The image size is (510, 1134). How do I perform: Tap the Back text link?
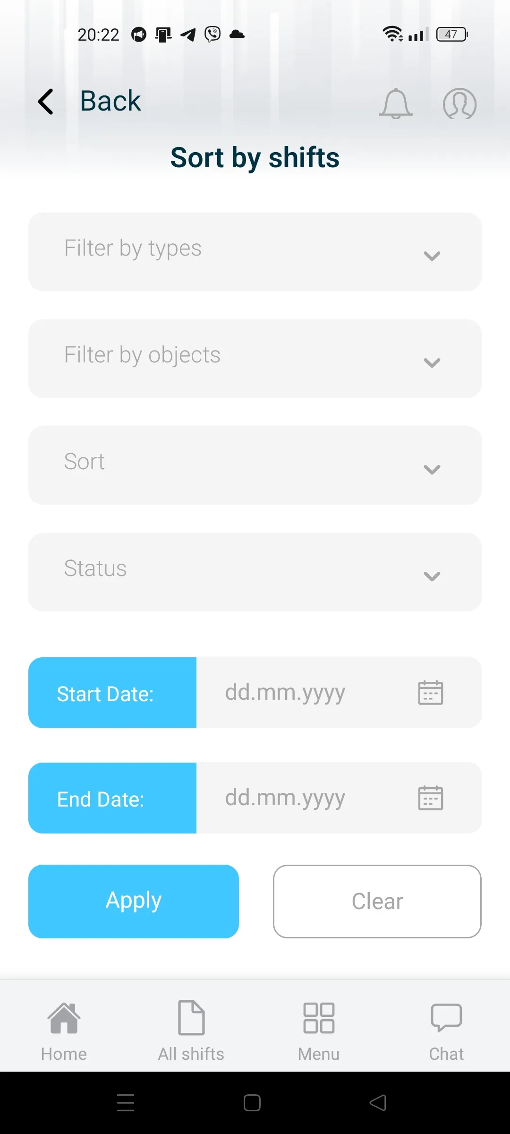[110, 101]
